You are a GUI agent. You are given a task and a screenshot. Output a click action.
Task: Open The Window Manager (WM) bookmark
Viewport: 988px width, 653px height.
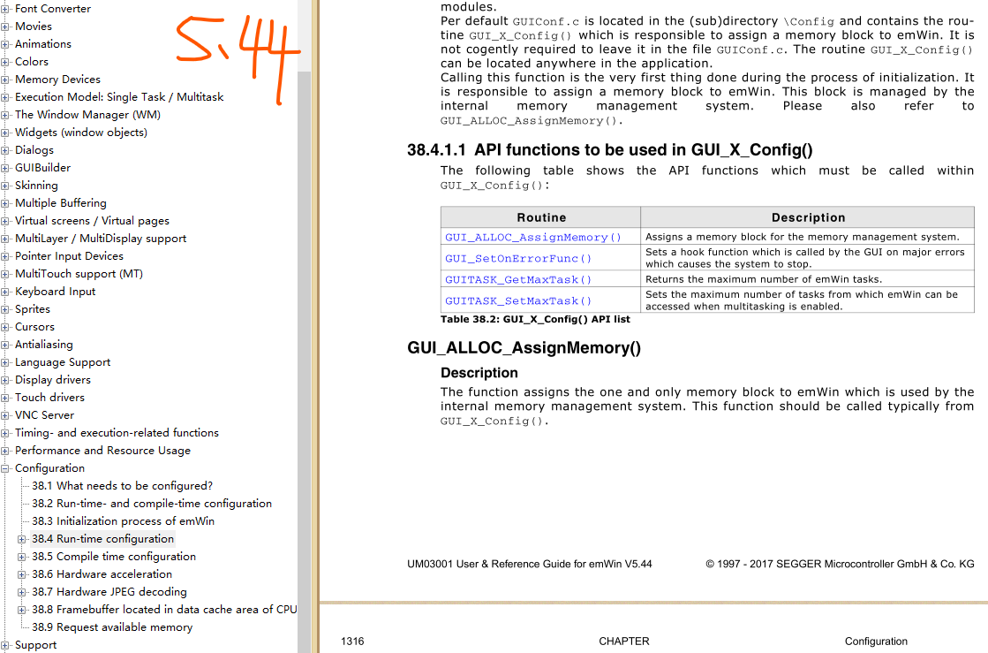click(87, 115)
